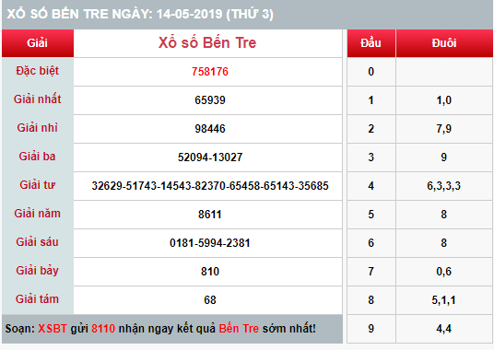This screenshot has width=494, height=350.
Task: Click the Đuôi value '7,9'
Action: point(444,129)
